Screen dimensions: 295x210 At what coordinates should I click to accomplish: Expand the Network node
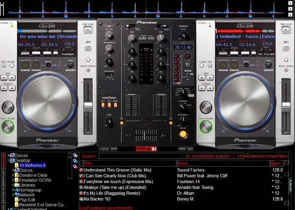click(x=13, y=195)
